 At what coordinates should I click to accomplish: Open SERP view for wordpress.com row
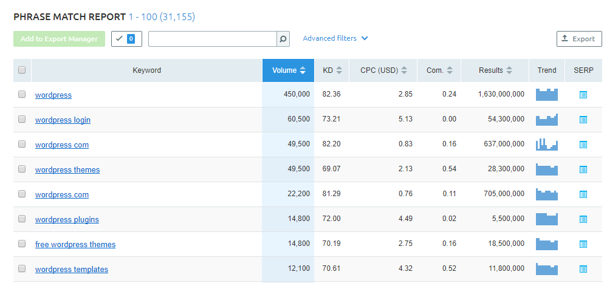pyautogui.click(x=583, y=194)
